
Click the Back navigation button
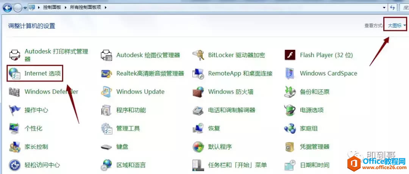(8, 8)
